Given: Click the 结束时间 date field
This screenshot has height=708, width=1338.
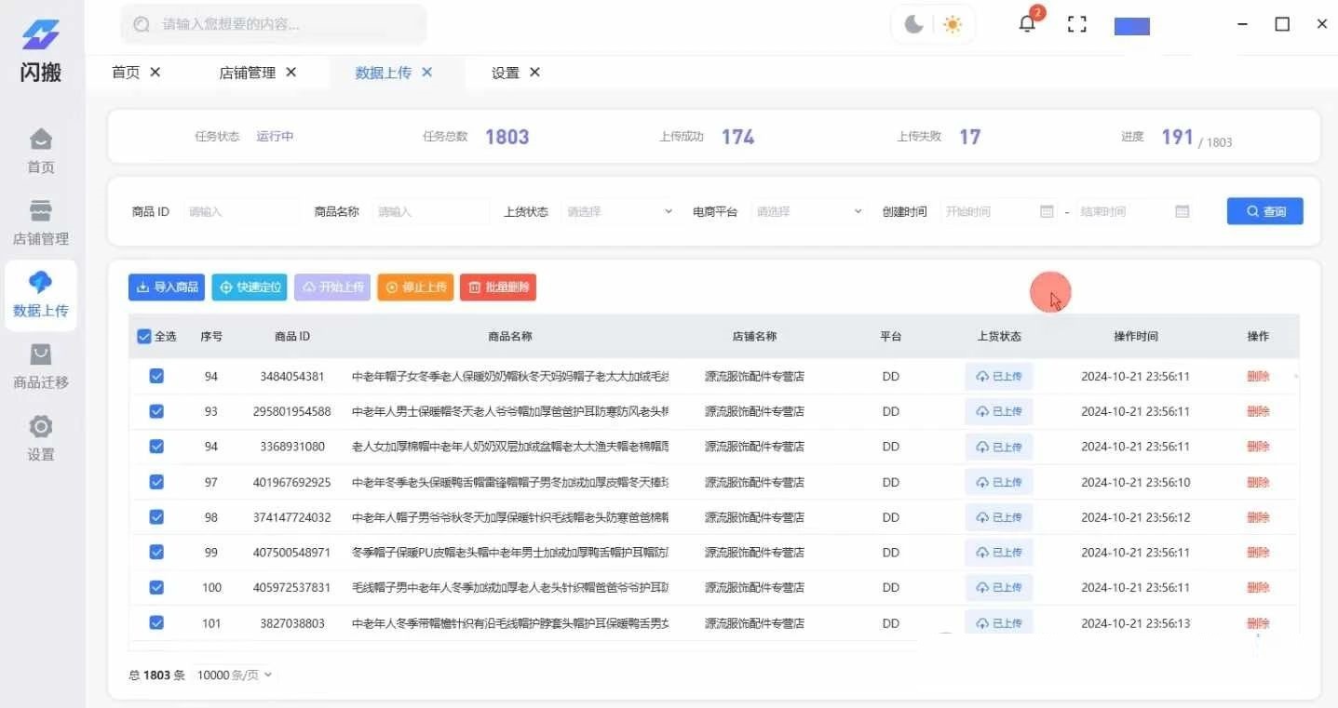Looking at the screenshot, I should [1134, 211].
